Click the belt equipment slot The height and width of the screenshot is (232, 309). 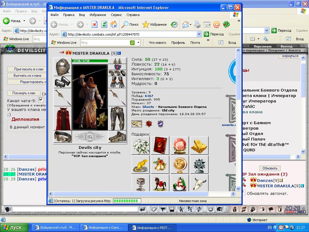tap(63, 137)
